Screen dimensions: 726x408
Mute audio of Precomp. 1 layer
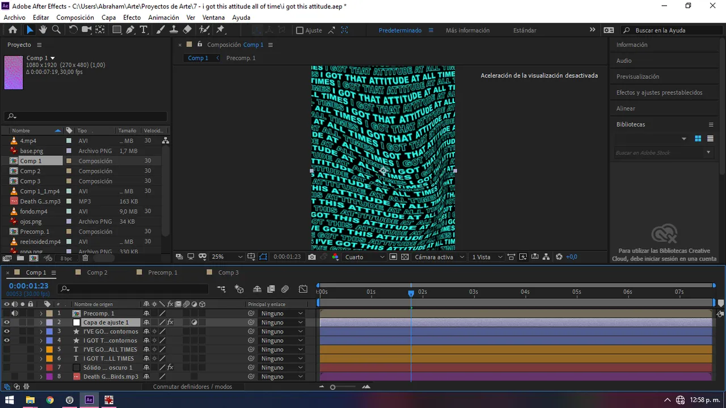(x=15, y=313)
